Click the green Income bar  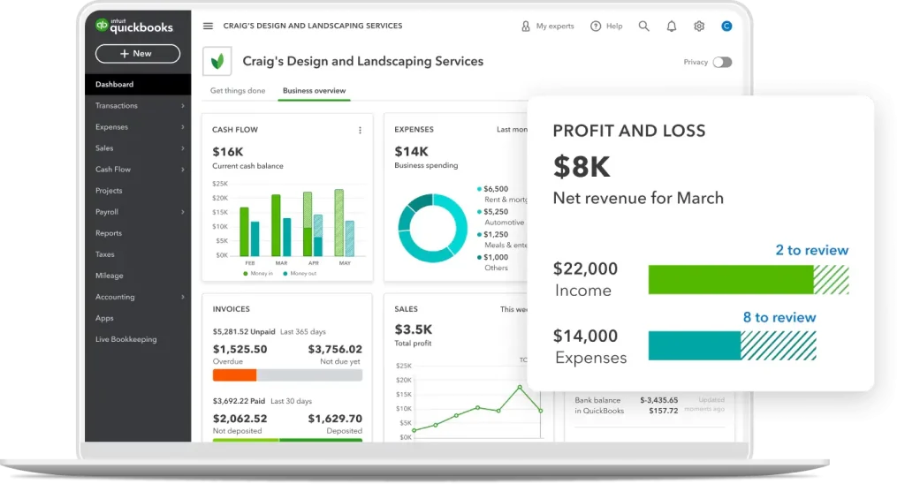(731, 280)
